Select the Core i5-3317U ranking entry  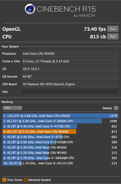click(x=60, y=163)
